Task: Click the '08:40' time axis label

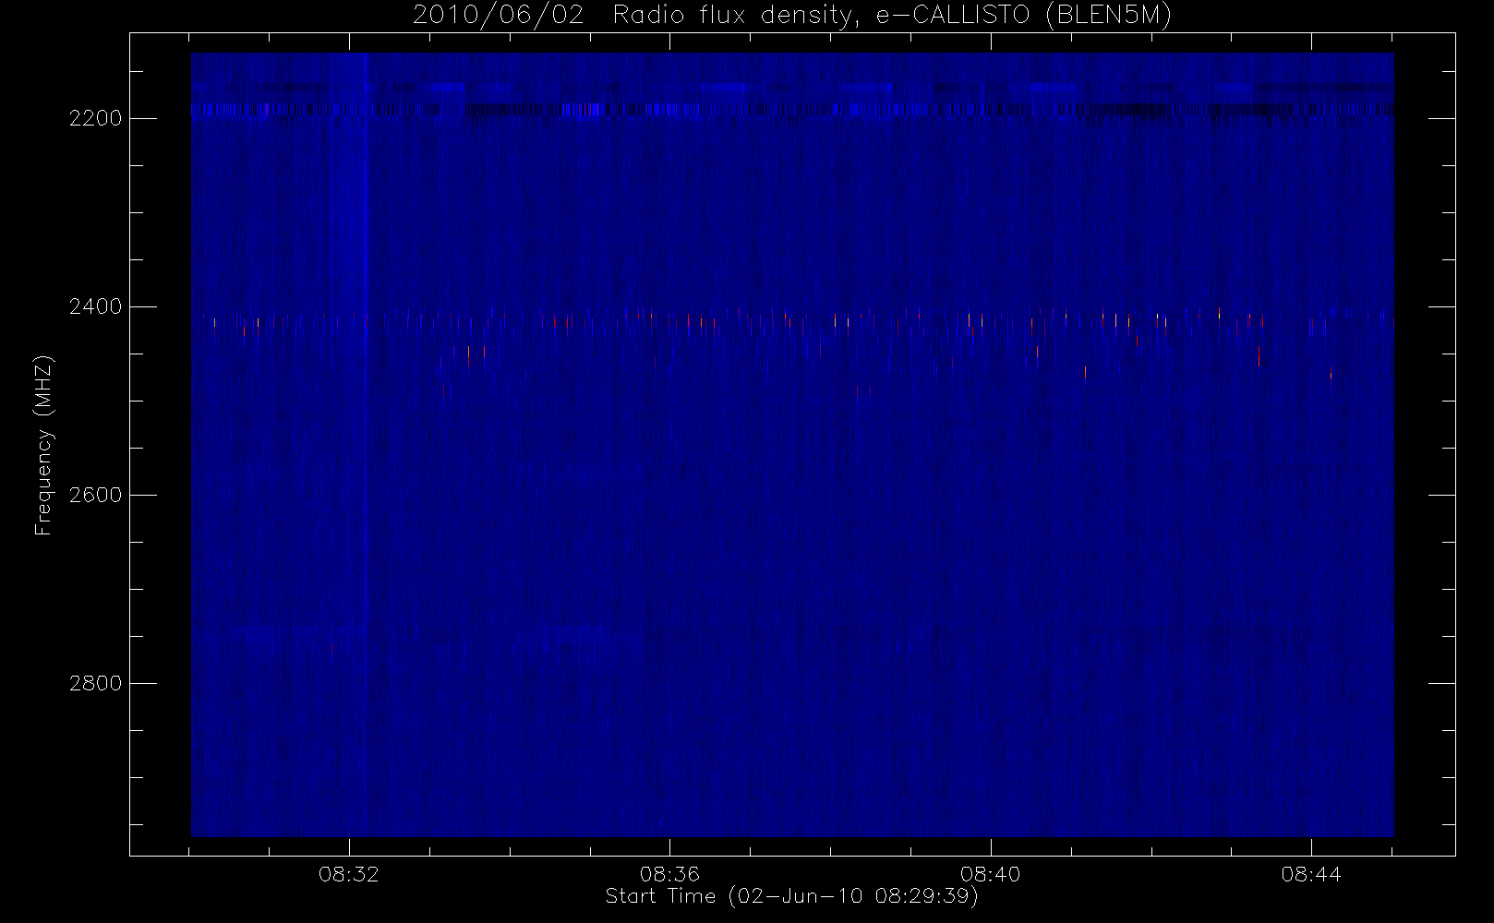Action: (990, 874)
